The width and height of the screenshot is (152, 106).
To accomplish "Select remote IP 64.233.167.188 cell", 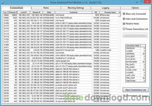I will 36,18.
